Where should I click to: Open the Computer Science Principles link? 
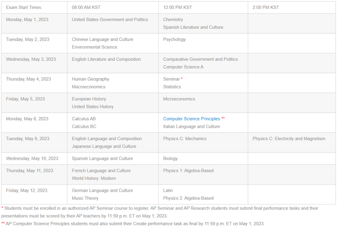192,119
